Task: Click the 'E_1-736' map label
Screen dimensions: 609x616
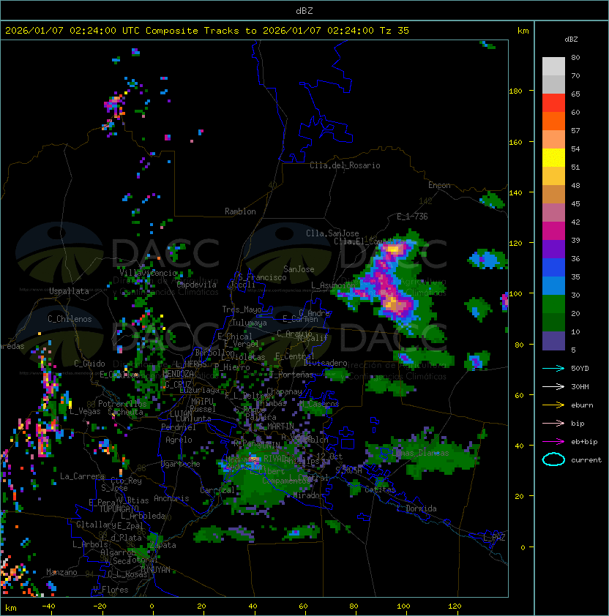Action: point(412,217)
